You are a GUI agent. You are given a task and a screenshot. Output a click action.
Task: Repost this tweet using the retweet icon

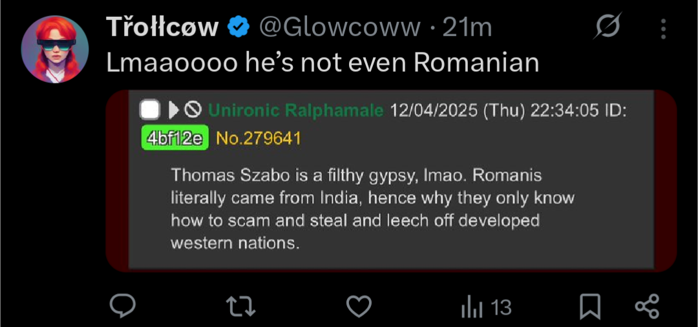(x=241, y=306)
